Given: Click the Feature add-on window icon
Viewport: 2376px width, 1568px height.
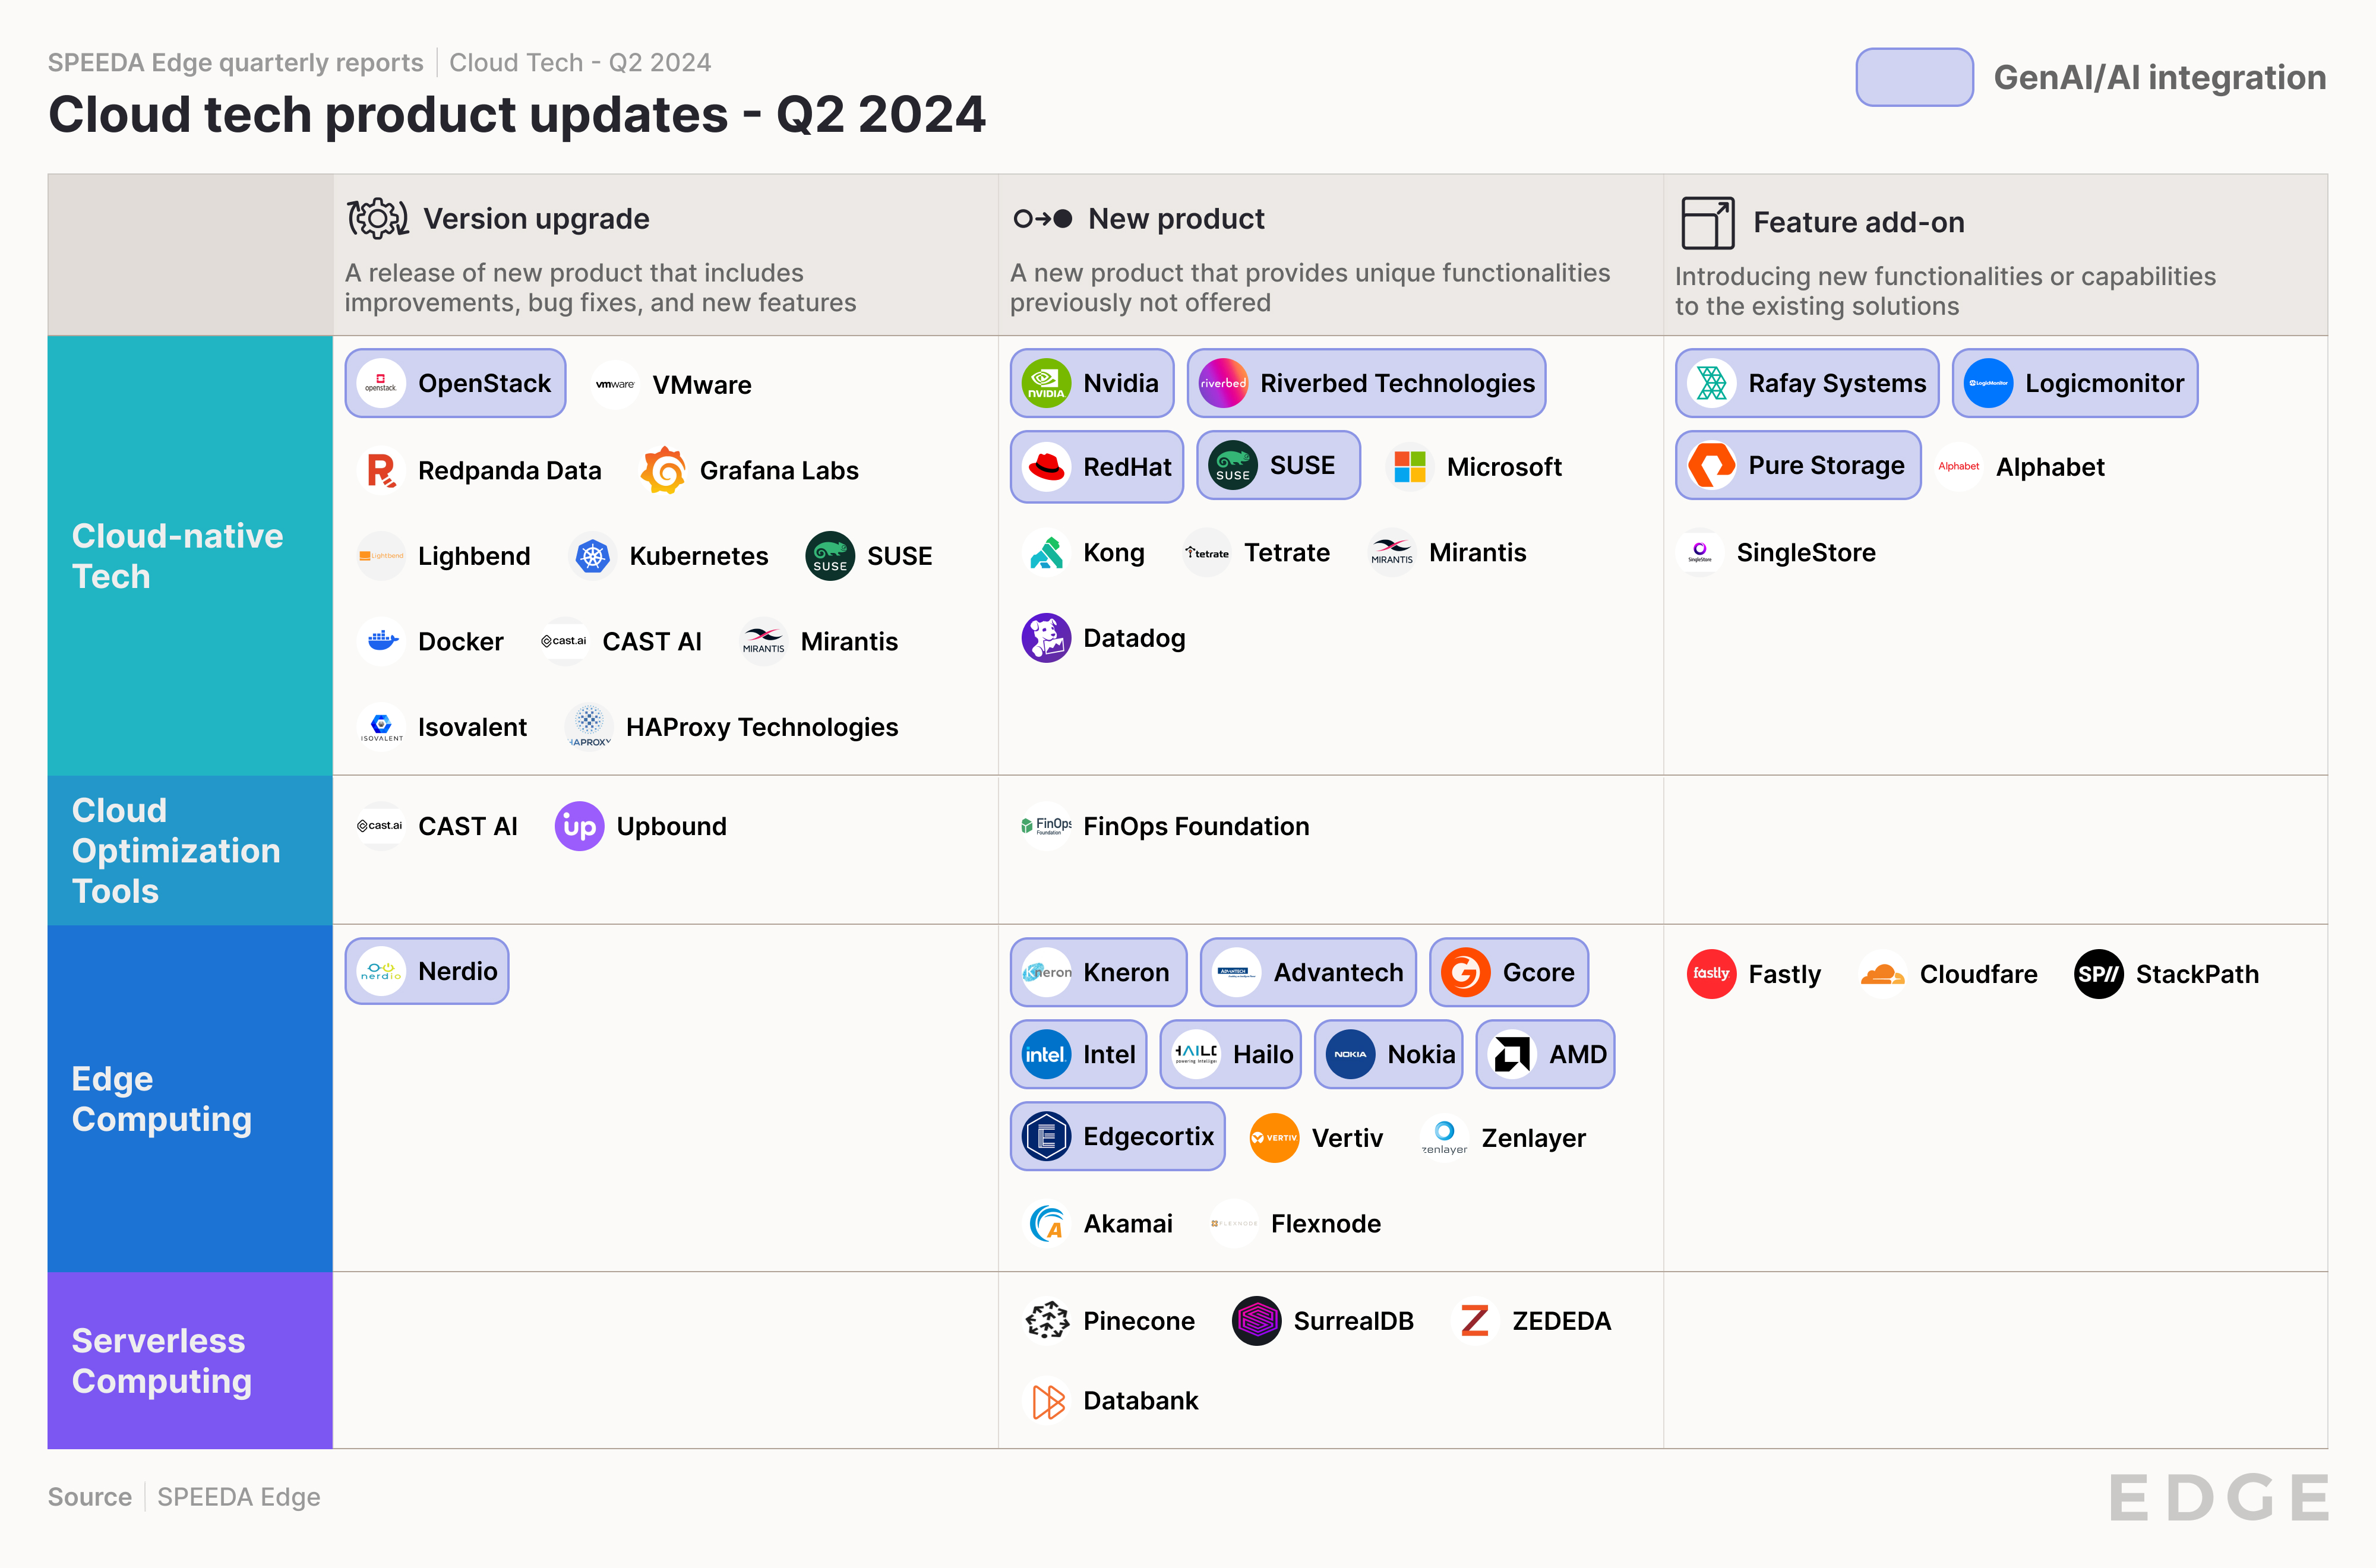Looking at the screenshot, I should (x=1708, y=223).
